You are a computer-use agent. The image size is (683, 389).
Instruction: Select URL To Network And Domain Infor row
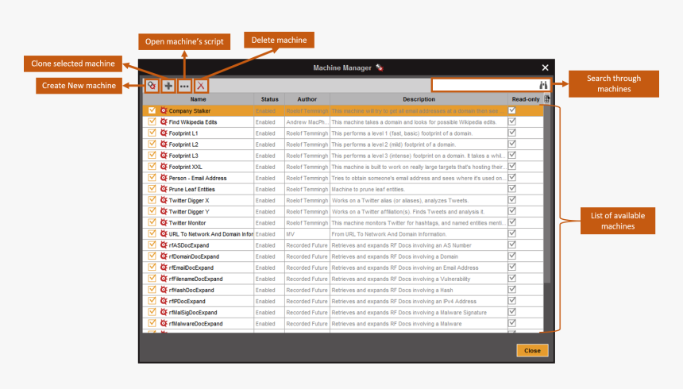(210, 234)
